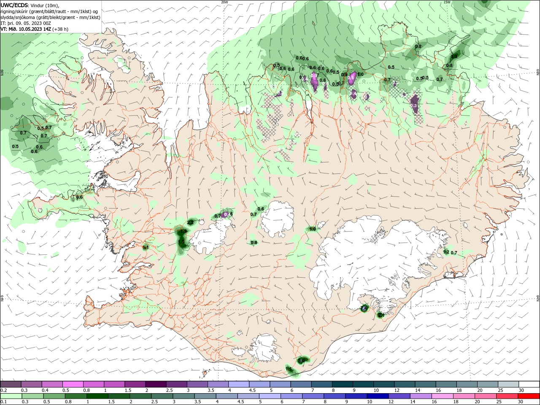Image resolution: width=540 pixels, height=405 pixels.
Task: Choose the coral red 25 rain swatch
Action: 507,396
